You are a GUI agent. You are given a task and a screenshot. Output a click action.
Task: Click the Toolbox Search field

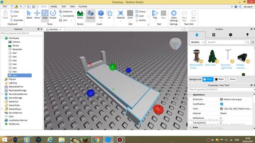click(x=226, y=42)
